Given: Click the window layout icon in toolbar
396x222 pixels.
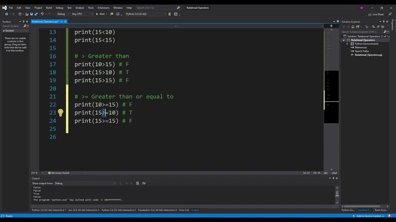Looking at the screenshot, I should coord(176,14).
